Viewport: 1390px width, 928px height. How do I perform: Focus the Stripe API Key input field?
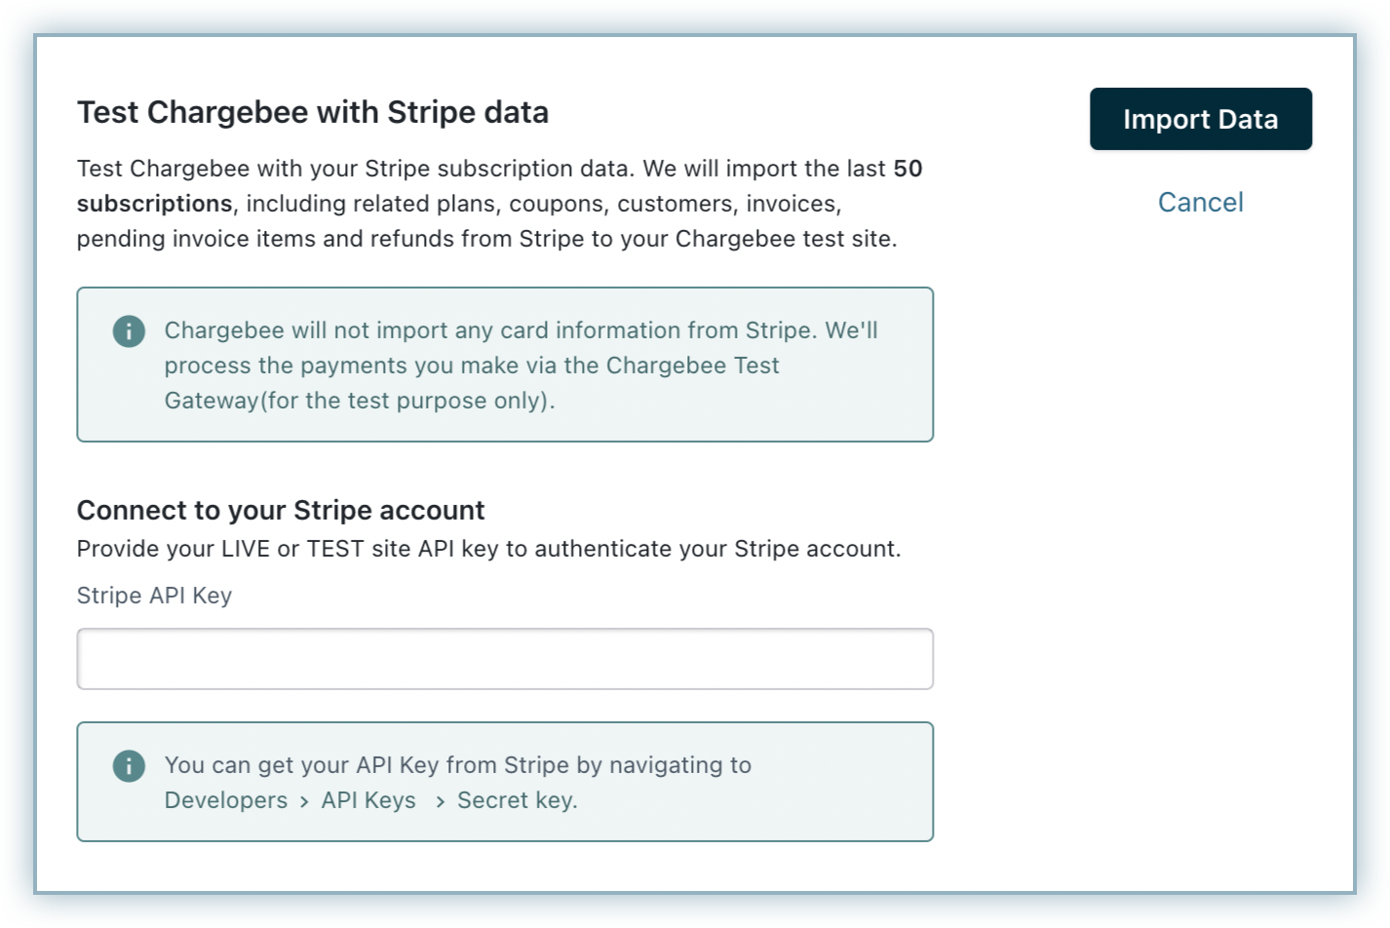tap(505, 659)
